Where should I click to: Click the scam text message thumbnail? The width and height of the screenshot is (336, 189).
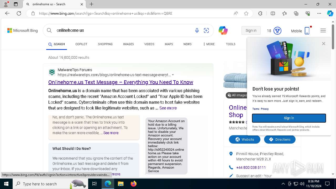pos(166,146)
